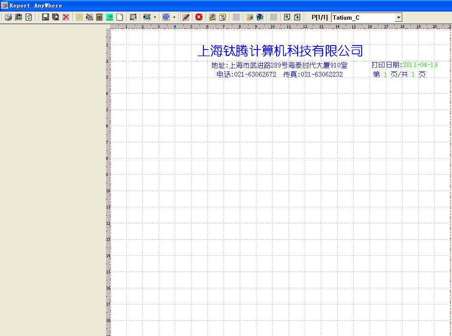The width and height of the screenshot is (452, 336).
Task: Expand the email @ dropdown arrow
Action: pyautogui.click(x=174, y=18)
